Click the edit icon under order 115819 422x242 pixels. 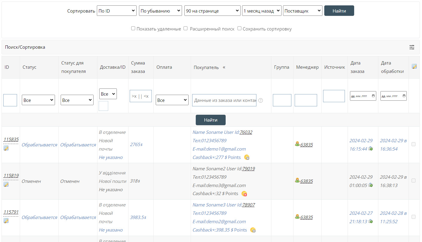pos(6,185)
